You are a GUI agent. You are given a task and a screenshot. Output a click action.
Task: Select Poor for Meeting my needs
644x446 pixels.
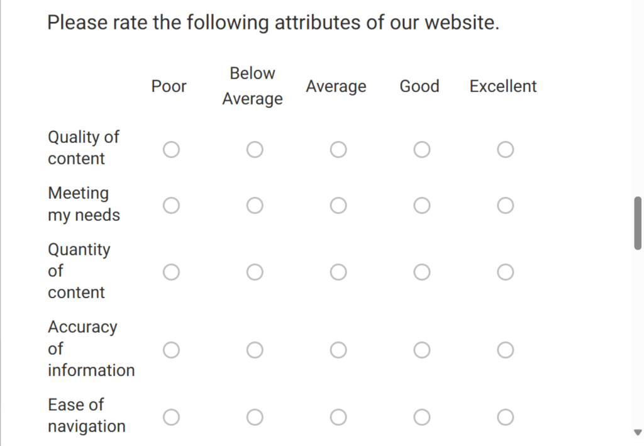[171, 206]
